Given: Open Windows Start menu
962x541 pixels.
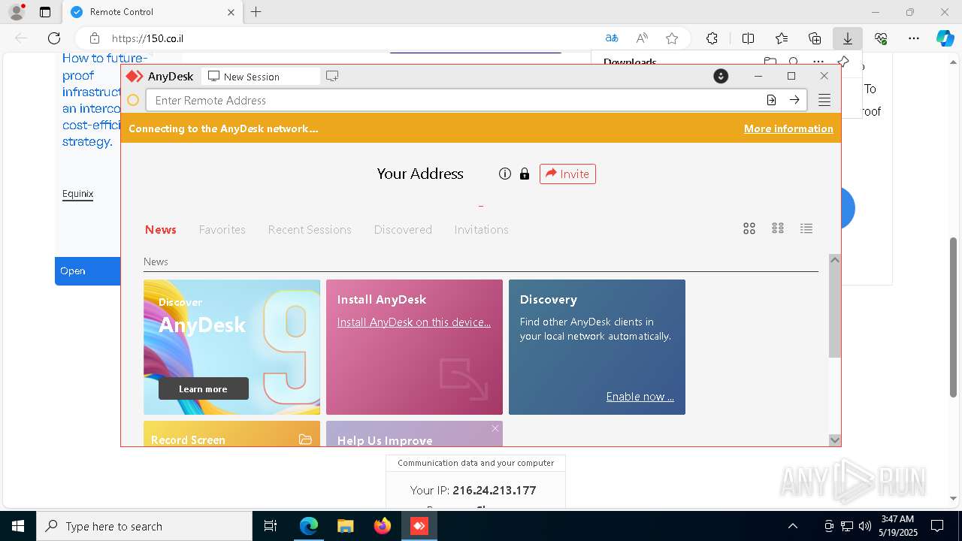Looking at the screenshot, I should click(x=18, y=526).
